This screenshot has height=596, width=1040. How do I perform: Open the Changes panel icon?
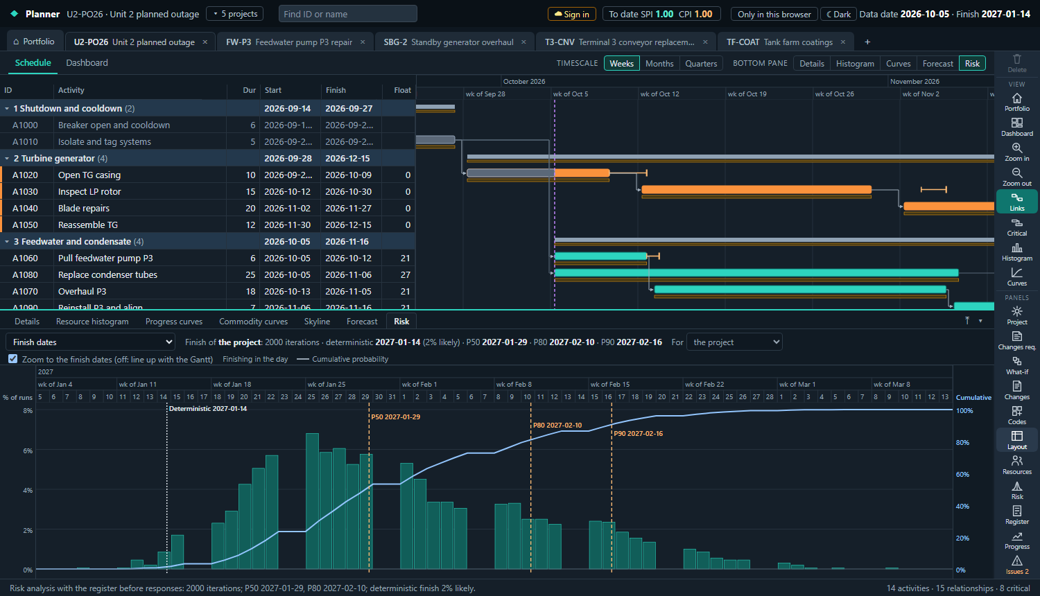coord(1017,390)
